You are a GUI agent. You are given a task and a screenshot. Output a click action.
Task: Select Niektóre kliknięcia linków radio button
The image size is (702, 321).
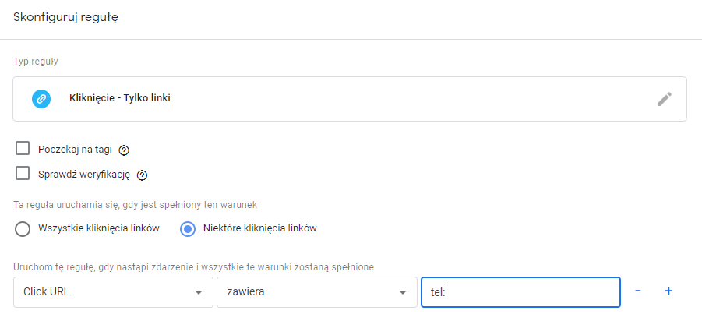[188, 229]
